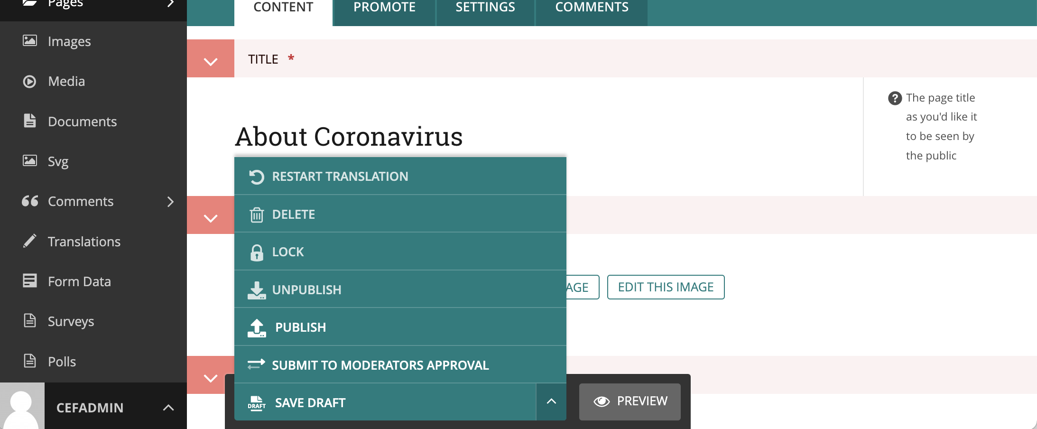This screenshot has height=429, width=1037.
Task: Click the SAVE DRAFT button
Action: pos(385,402)
